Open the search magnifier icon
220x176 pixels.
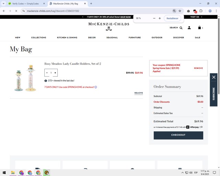(181, 28)
